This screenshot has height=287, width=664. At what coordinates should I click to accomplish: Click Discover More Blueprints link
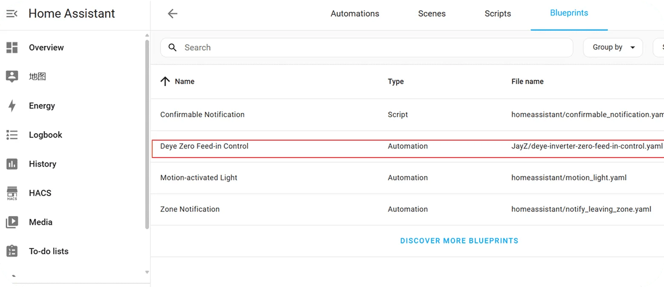coord(459,241)
